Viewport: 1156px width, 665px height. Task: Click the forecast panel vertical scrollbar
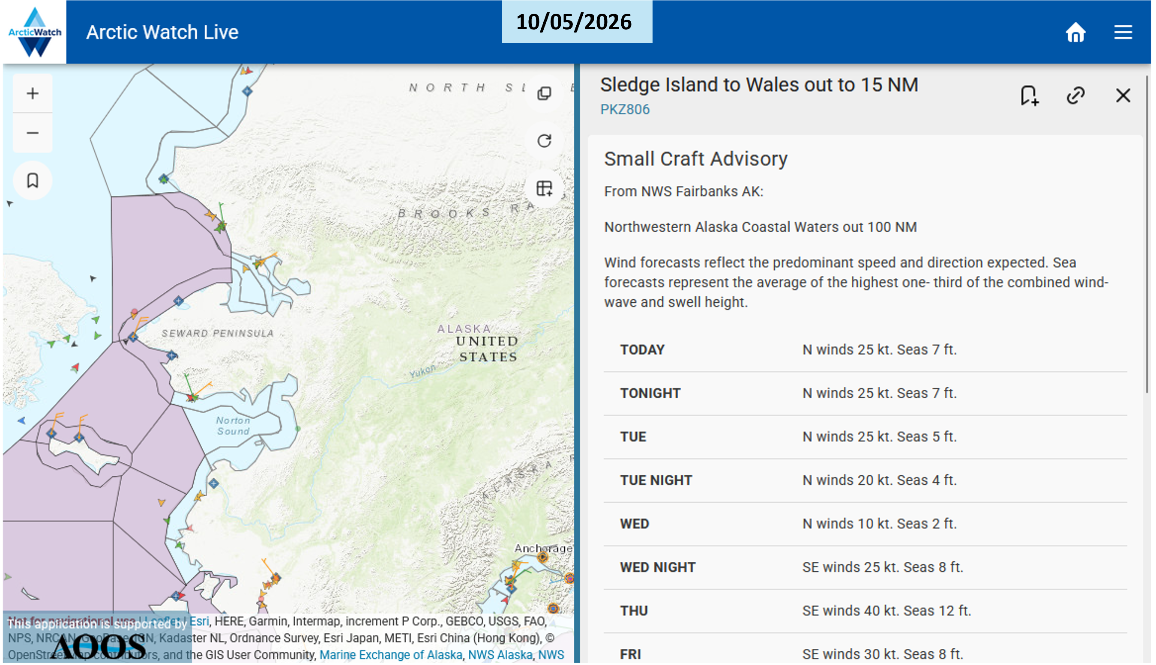(x=1146, y=234)
